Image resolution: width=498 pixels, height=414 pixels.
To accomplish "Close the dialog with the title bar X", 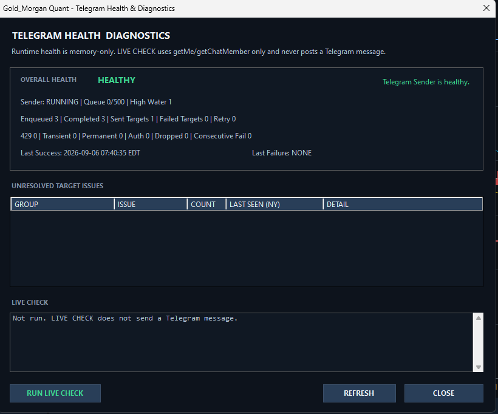I will click(x=486, y=8).
